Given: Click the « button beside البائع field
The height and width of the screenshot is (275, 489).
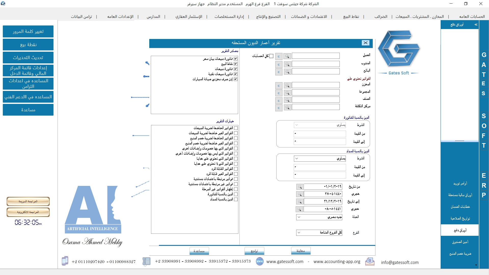Looking at the screenshot, I should pyautogui.click(x=279, y=72).
